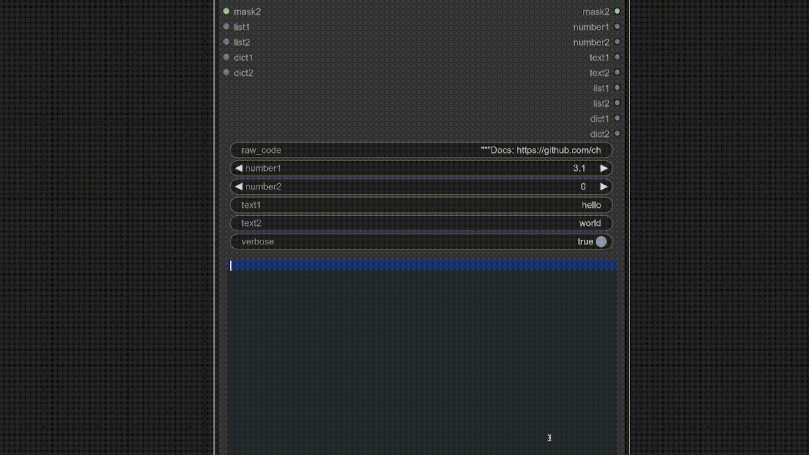Click the dict2 input socket dot
This screenshot has width=809, height=455.
tap(226, 72)
